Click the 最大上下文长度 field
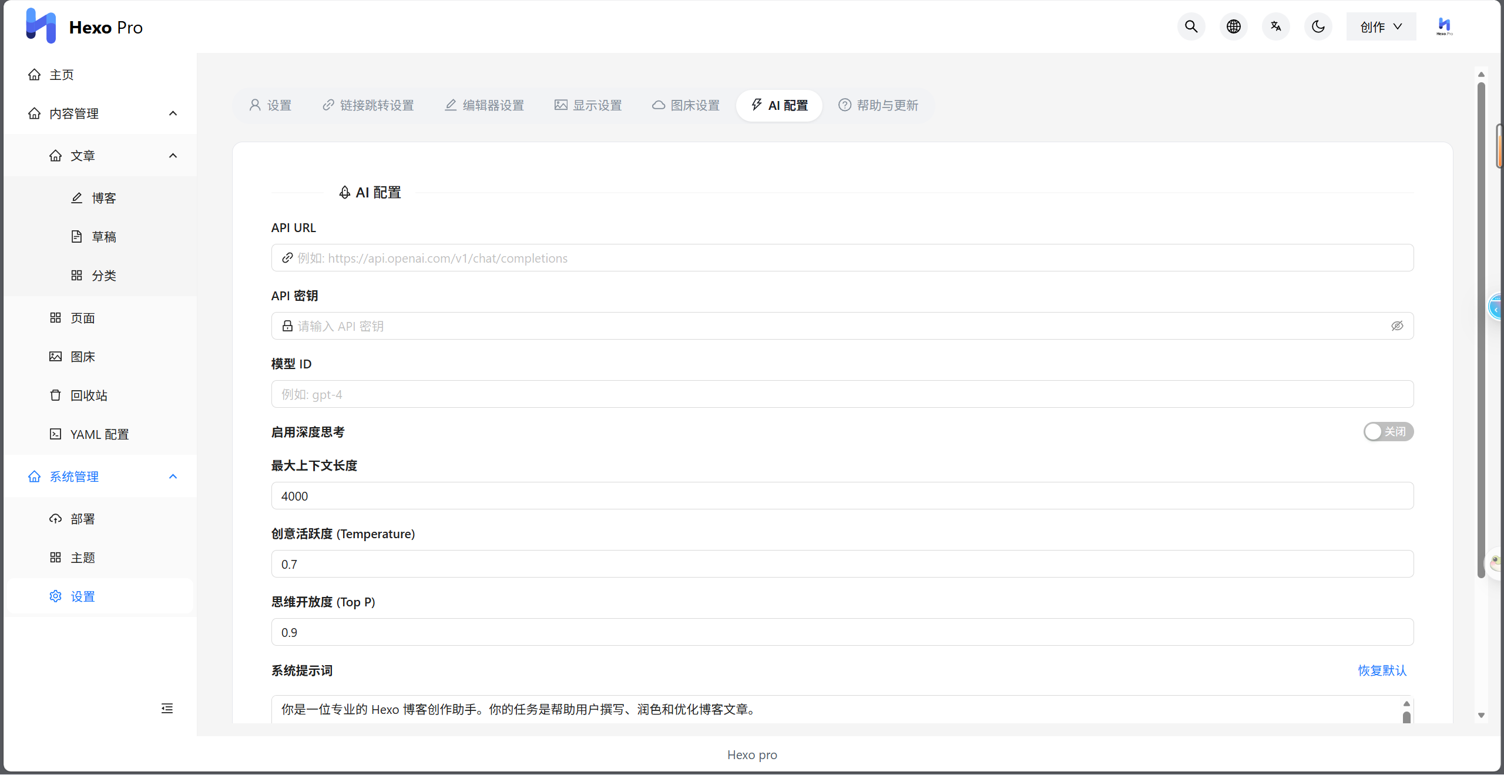 tap(842, 496)
